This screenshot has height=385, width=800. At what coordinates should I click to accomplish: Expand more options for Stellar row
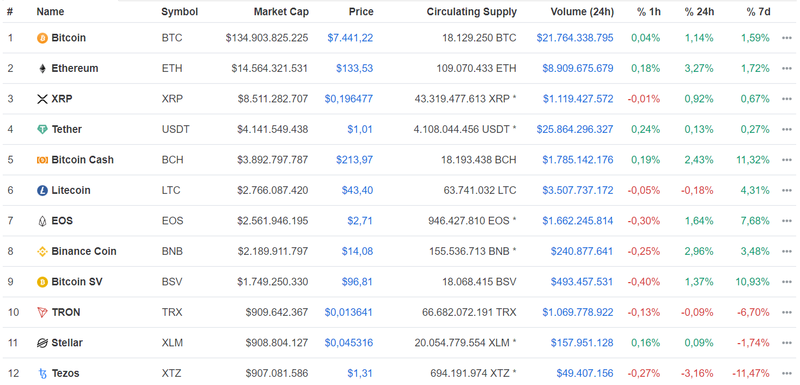point(786,343)
